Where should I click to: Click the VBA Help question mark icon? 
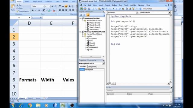click(141, 9)
